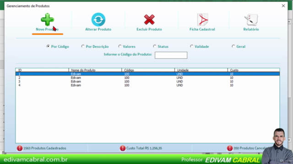Viewport: 293px width, 164px height.
Task: Select the list row with ID 1
Action: [x=147, y=74]
